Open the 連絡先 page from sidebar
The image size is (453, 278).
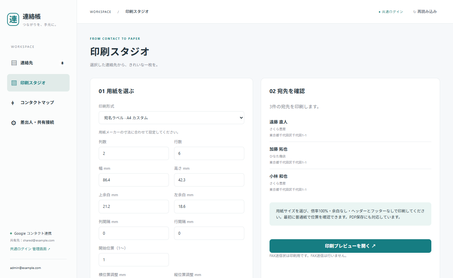point(38,63)
